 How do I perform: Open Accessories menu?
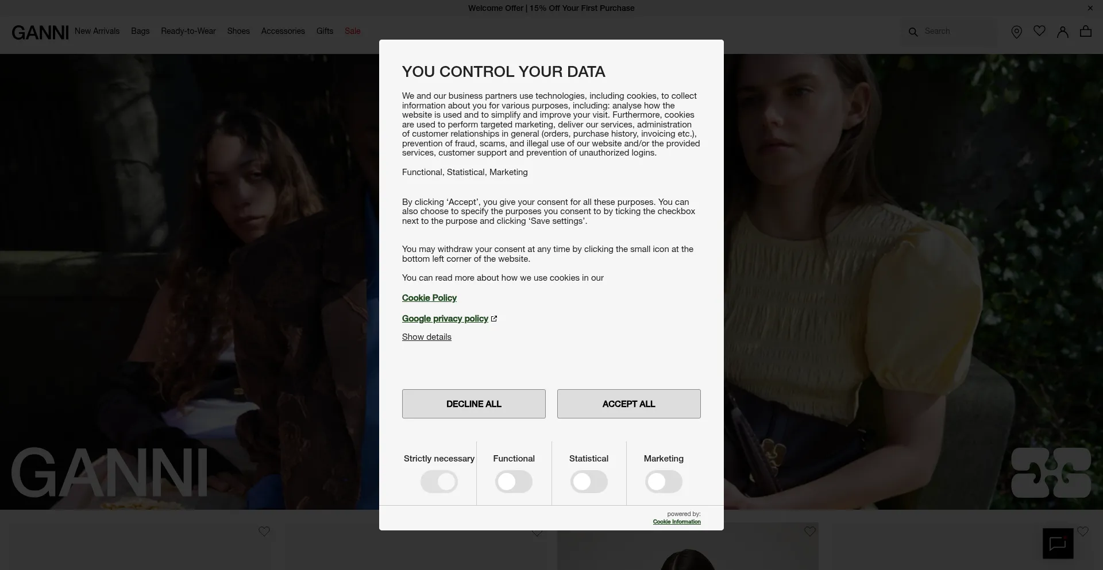[x=283, y=31]
